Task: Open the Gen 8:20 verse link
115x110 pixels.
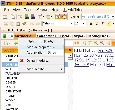Action: [105, 51]
